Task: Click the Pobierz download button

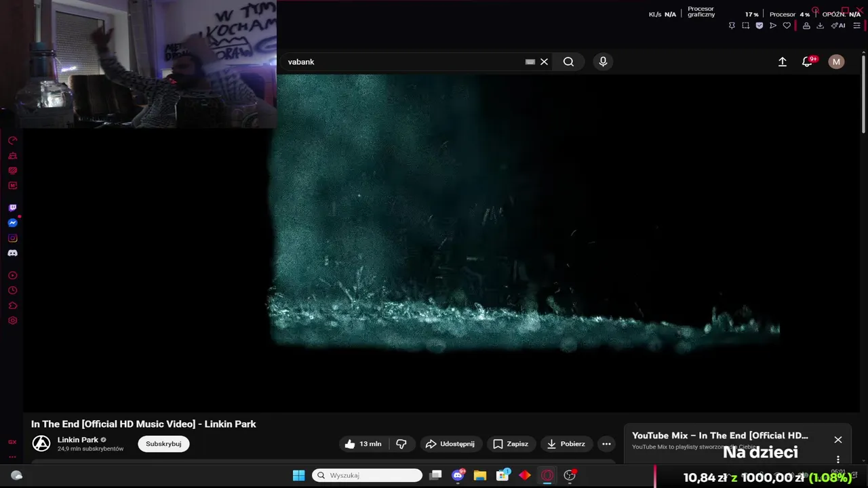Action: (566, 444)
